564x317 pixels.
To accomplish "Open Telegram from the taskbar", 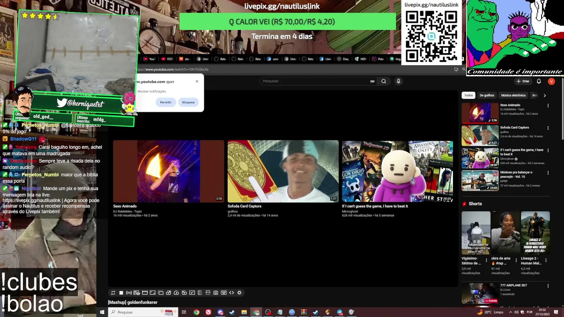I will (x=340, y=312).
